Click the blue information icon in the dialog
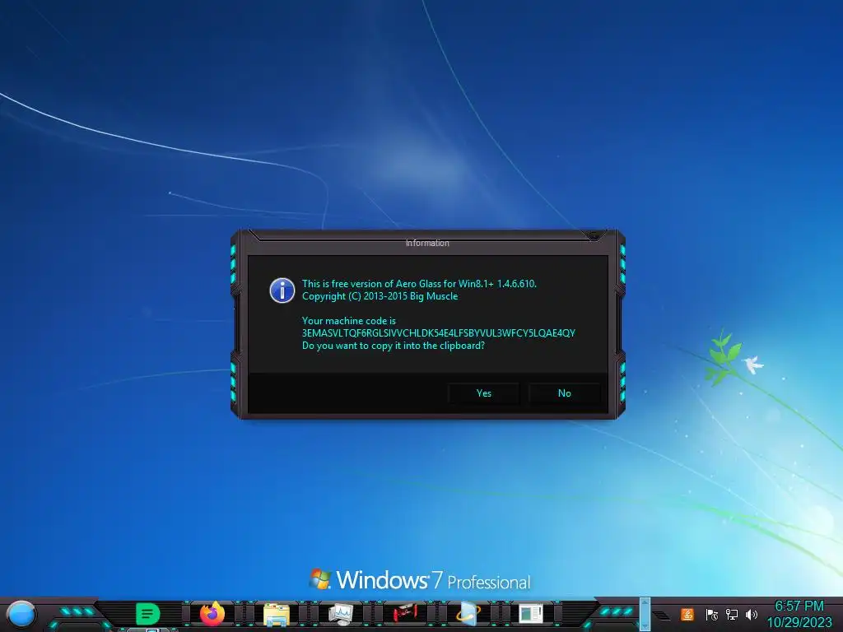Screen dimensions: 843x632 point(282,290)
